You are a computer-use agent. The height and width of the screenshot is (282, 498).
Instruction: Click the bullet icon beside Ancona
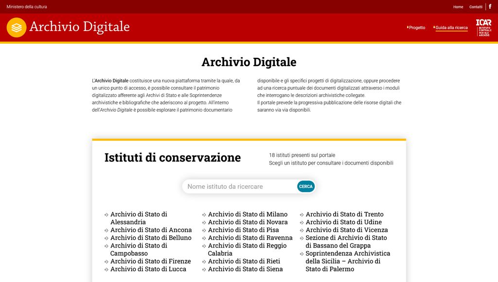[x=107, y=231]
